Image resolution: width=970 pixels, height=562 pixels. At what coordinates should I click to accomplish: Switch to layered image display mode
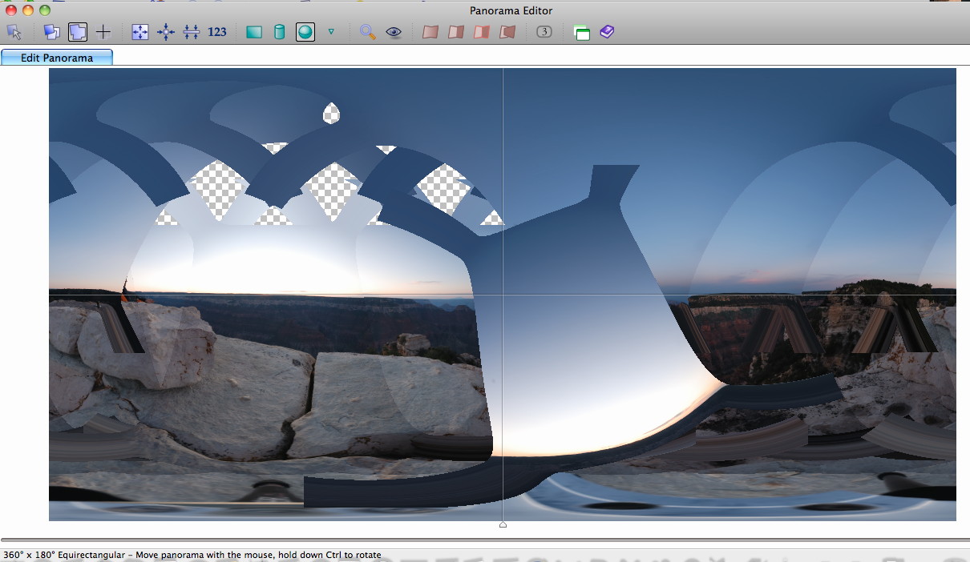pyautogui.click(x=51, y=32)
